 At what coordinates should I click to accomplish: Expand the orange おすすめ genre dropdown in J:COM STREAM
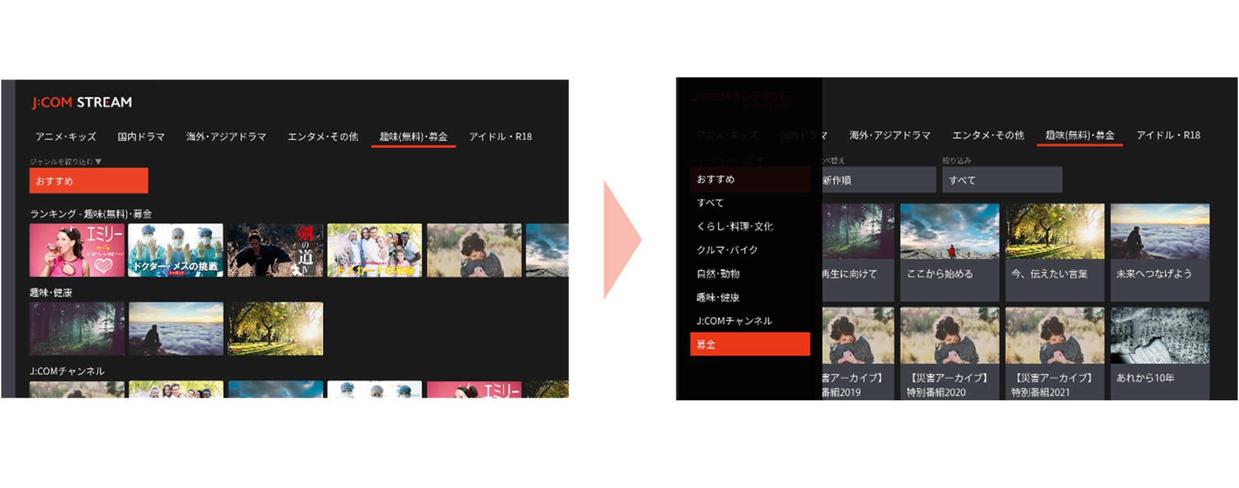[x=88, y=181]
